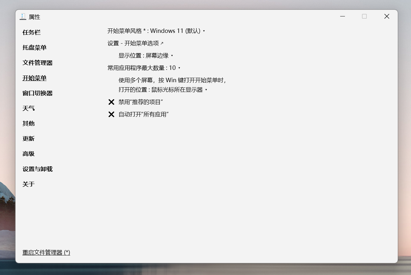Open the 窗口切换器 section
The width and height of the screenshot is (411, 275).
(37, 93)
